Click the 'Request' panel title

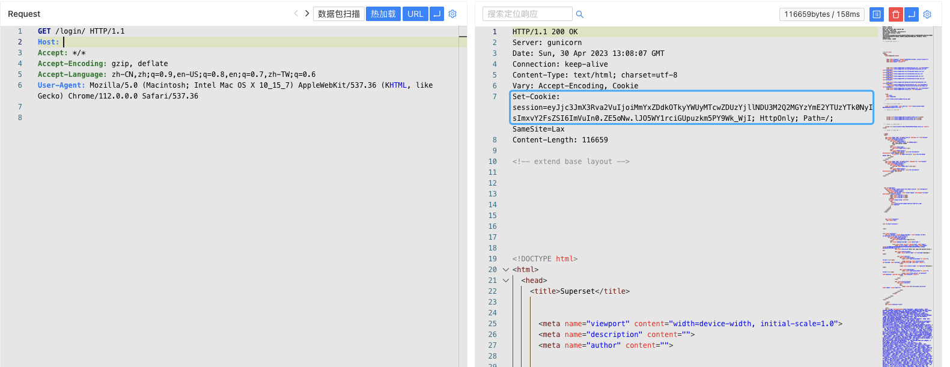24,14
